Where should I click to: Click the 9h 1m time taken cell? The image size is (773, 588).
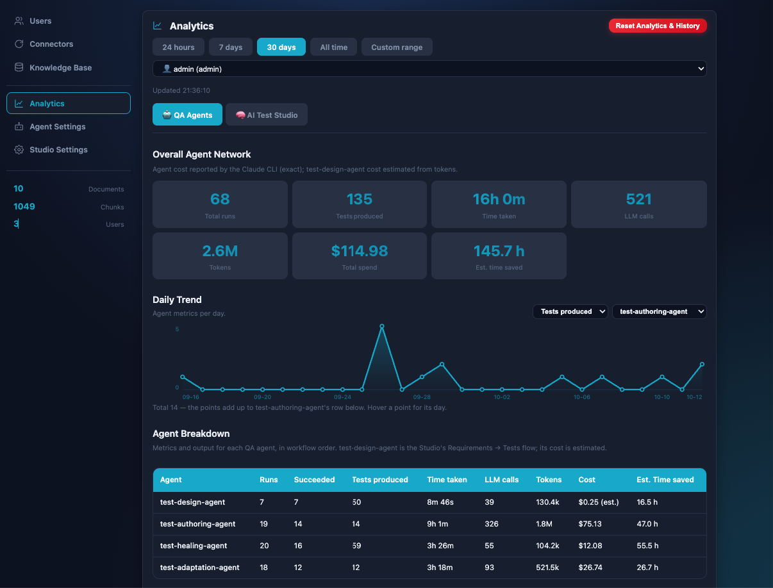pos(438,524)
